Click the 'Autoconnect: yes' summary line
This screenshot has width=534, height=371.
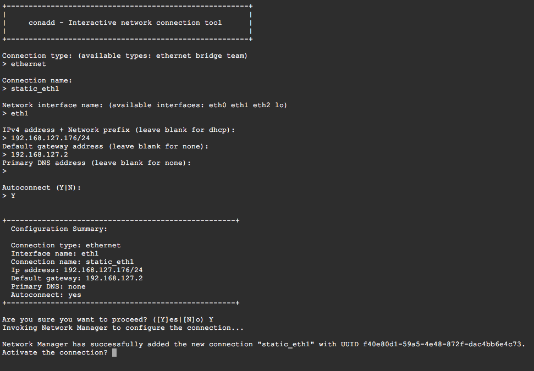tap(46, 295)
